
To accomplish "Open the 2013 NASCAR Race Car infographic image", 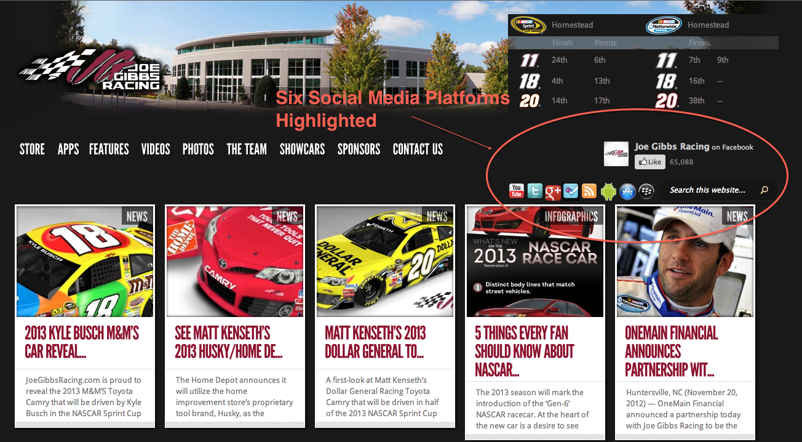I will pos(535,262).
